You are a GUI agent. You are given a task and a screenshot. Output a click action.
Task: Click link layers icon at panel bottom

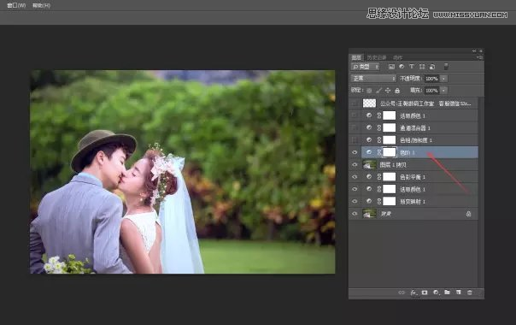[402, 292]
